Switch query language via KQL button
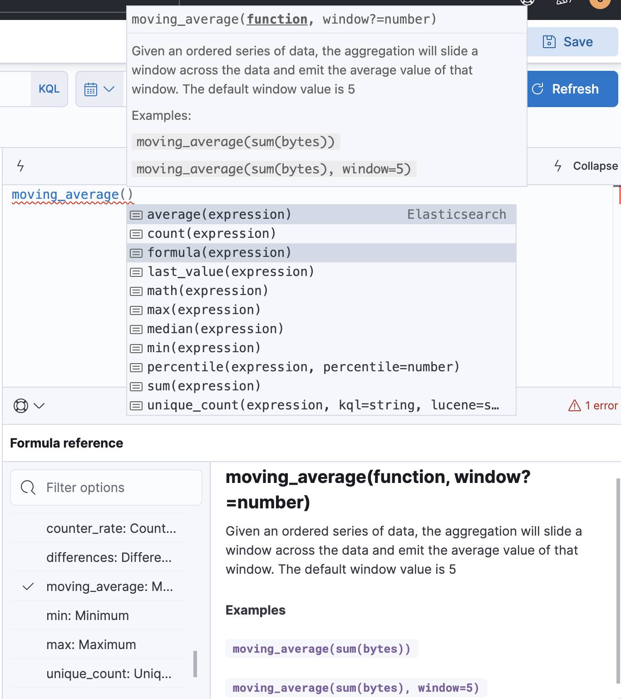This screenshot has height=699, width=621. pyautogui.click(x=49, y=89)
